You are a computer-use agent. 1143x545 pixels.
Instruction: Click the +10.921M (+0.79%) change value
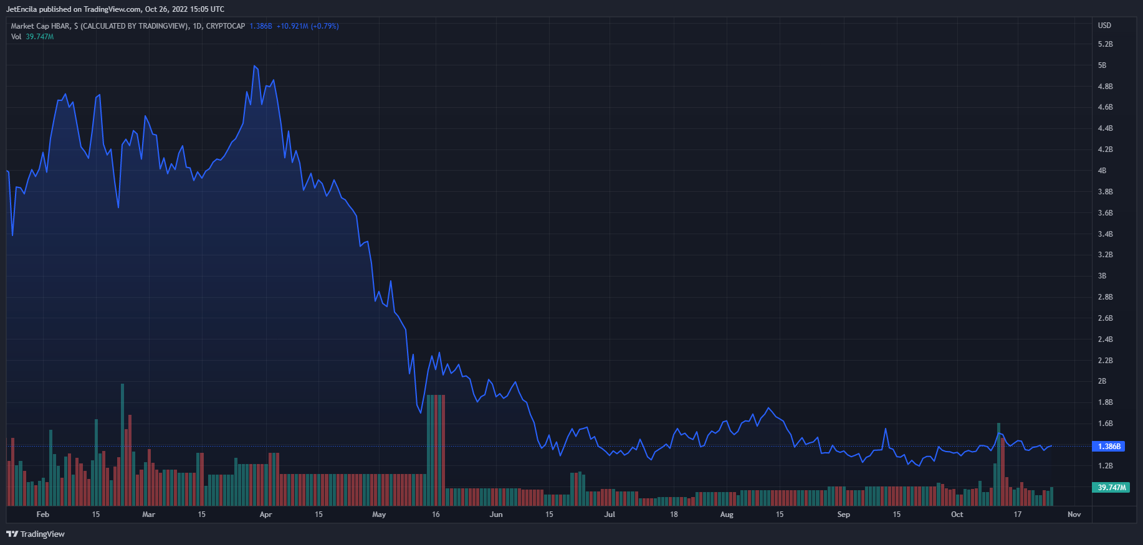coord(308,26)
